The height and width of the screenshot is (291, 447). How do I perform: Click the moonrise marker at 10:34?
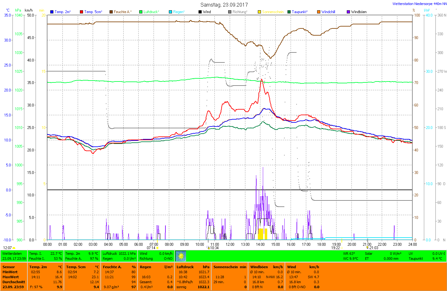[x=209, y=248]
